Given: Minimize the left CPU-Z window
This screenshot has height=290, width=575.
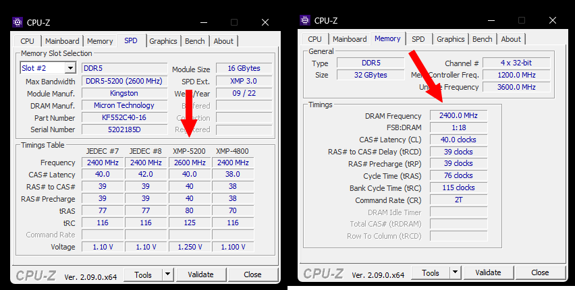Looking at the screenshot, I should click(205, 22).
